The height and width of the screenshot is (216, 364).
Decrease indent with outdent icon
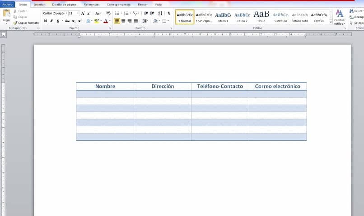146,14
